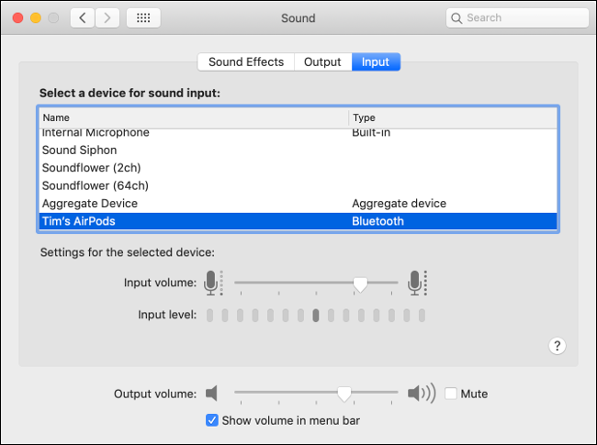597x445 pixels.
Task: Click the output volume slider knob
Action: click(344, 394)
